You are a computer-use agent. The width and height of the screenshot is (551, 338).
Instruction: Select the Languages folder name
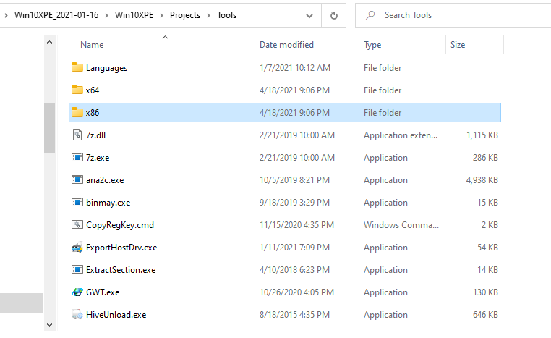106,68
